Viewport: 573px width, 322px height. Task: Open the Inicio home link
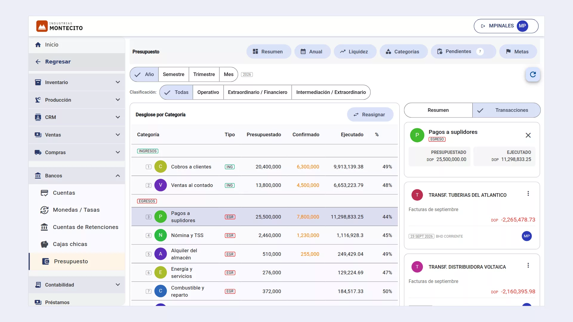point(77,45)
